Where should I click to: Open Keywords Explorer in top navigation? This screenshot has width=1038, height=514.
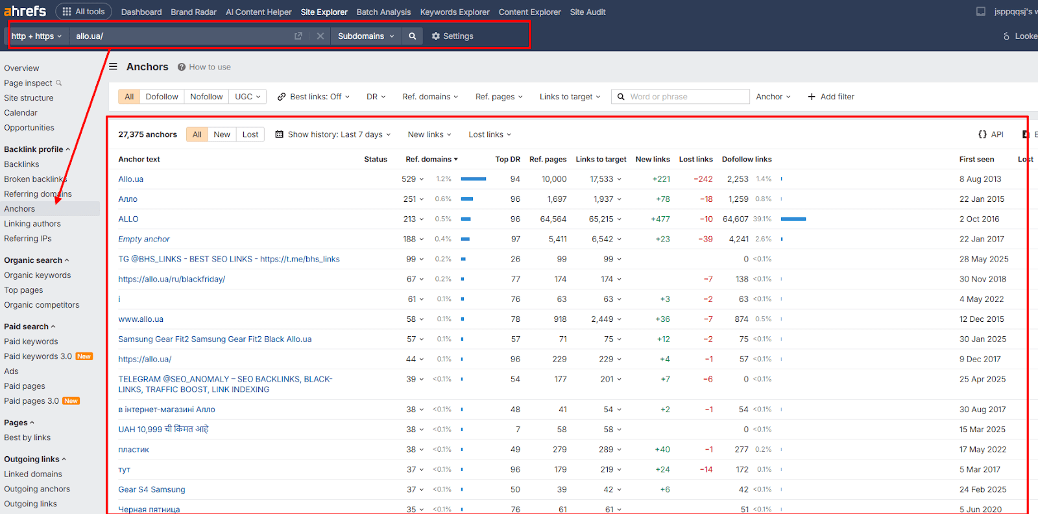pos(455,12)
